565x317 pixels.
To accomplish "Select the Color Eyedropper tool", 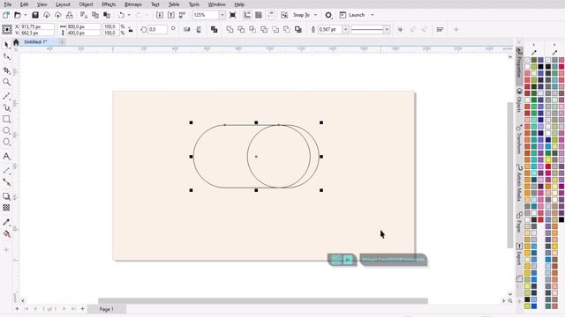I will click(x=6, y=222).
